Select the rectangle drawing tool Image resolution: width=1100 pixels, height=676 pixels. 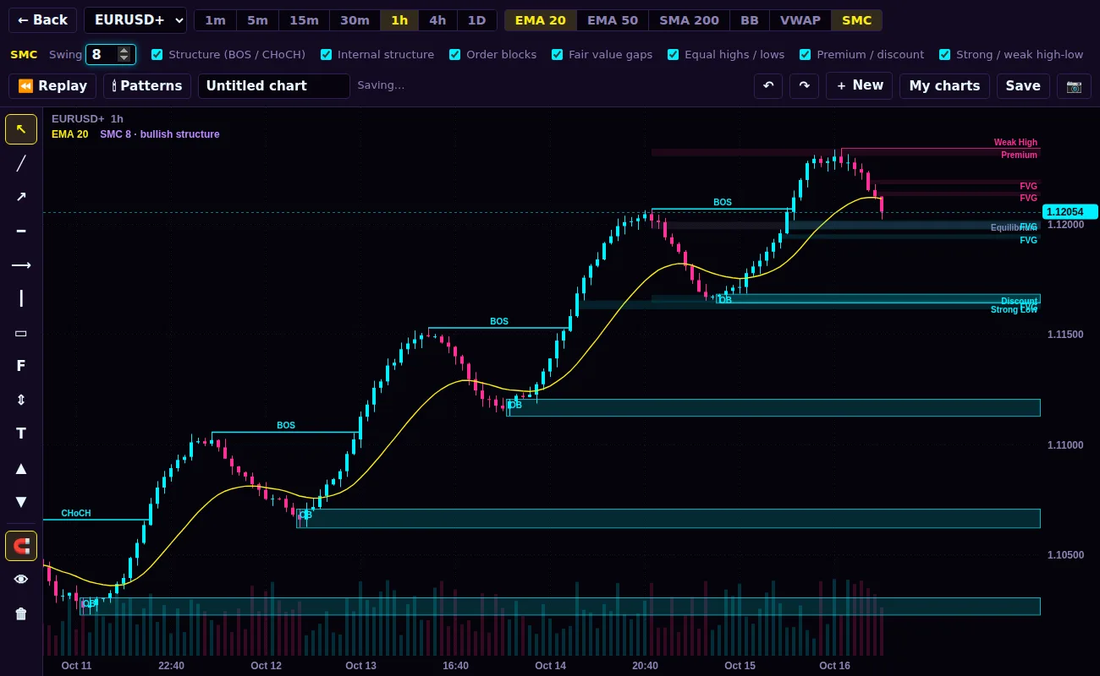pos(21,332)
